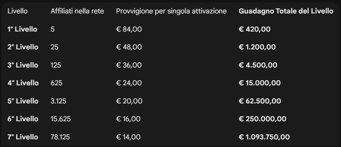Screen dimensions: 341x147
Task: Select the 3° Livello row label
Action: click(x=23, y=65)
